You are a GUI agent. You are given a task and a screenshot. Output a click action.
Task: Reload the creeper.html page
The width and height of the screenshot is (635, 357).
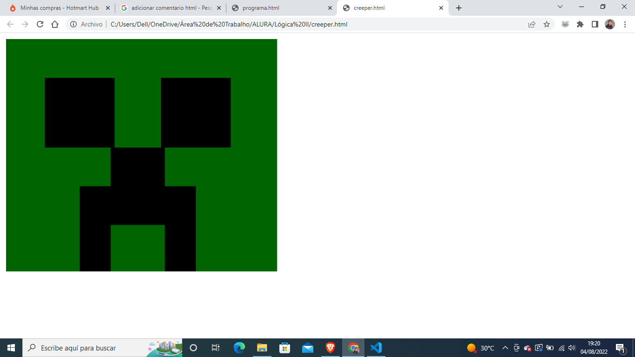[x=40, y=24]
